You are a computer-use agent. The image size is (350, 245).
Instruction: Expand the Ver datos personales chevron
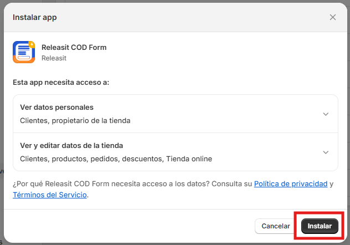click(326, 114)
